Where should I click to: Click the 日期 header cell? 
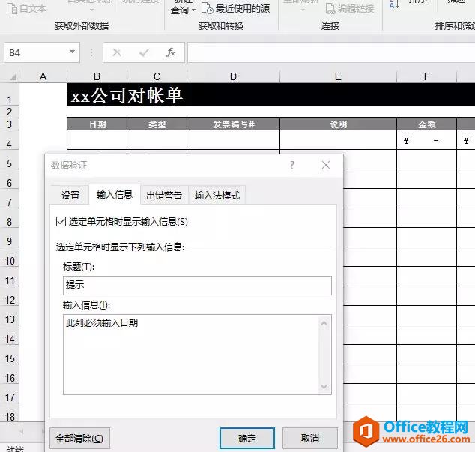(x=97, y=124)
